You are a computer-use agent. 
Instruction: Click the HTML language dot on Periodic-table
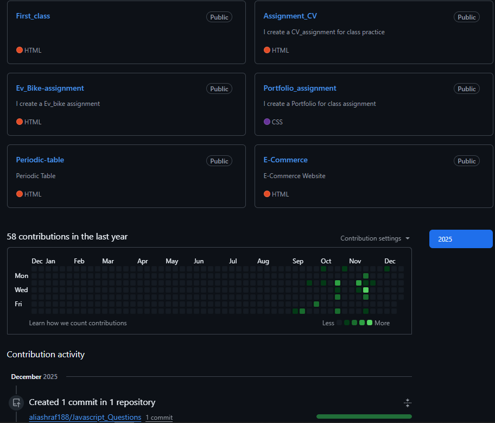(19, 194)
